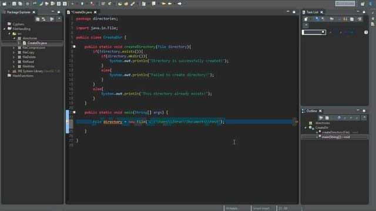Viewport: 376px width, 211px height.
Task: Switch to the Package Explorer tab
Action: click(x=19, y=12)
